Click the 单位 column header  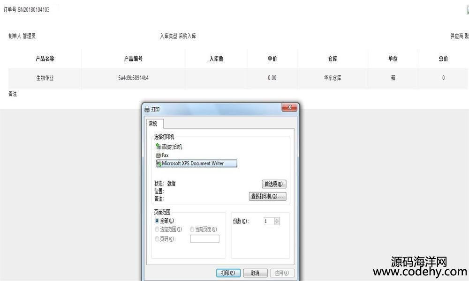coord(393,59)
